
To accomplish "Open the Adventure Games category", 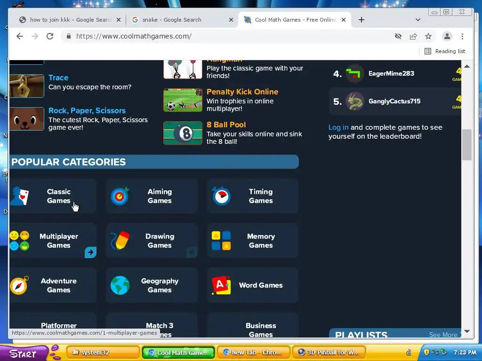I will coord(53,285).
